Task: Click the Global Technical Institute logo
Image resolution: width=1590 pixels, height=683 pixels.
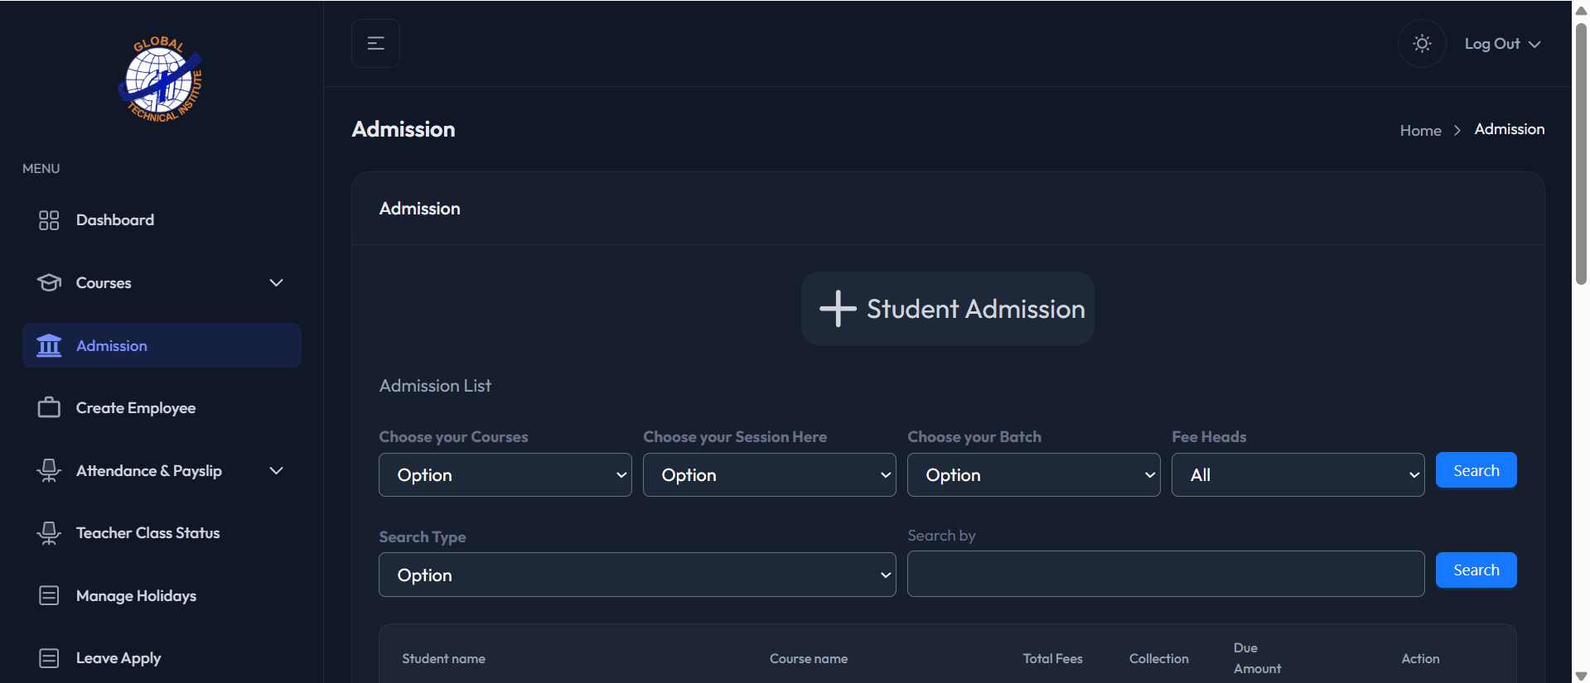Action: pyautogui.click(x=161, y=80)
